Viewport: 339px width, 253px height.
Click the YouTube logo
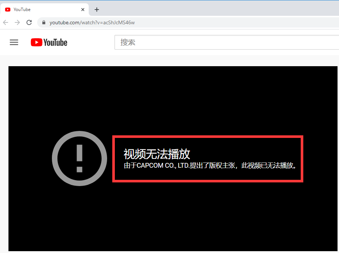[x=49, y=42]
